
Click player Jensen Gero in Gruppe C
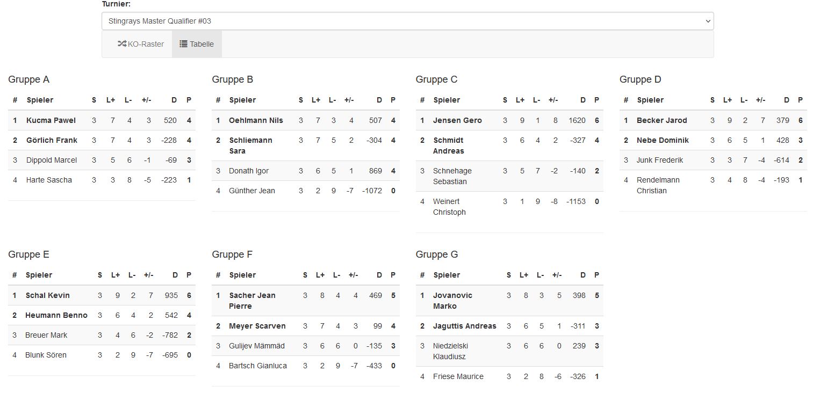click(x=457, y=120)
